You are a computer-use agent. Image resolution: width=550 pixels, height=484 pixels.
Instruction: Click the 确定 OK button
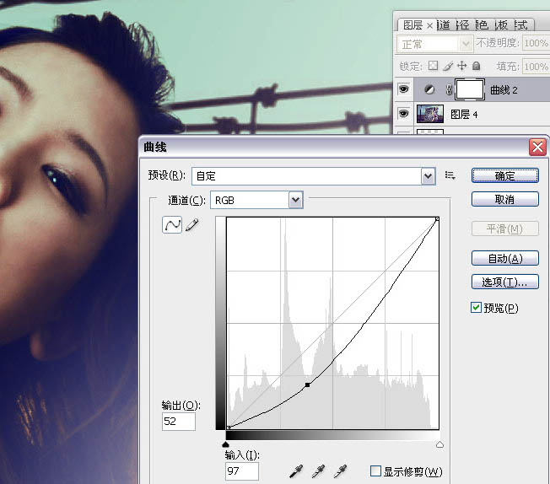point(504,175)
